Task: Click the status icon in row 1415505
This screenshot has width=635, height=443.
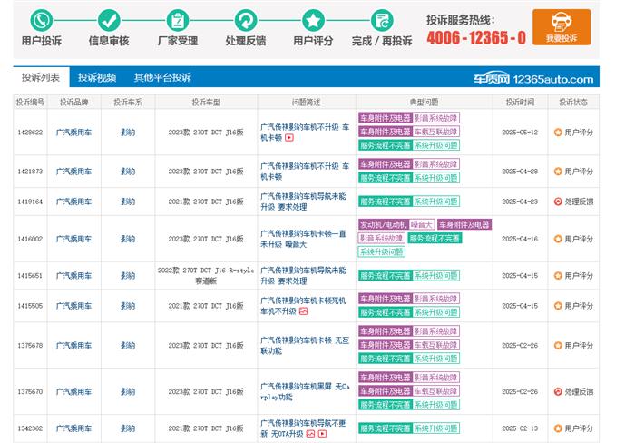Action: (558, 306)
